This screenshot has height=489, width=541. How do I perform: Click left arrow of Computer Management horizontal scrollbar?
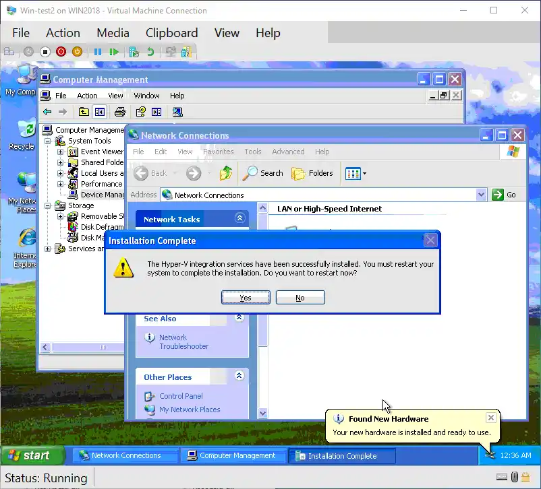pyautogui.click(x=45, y=347)
